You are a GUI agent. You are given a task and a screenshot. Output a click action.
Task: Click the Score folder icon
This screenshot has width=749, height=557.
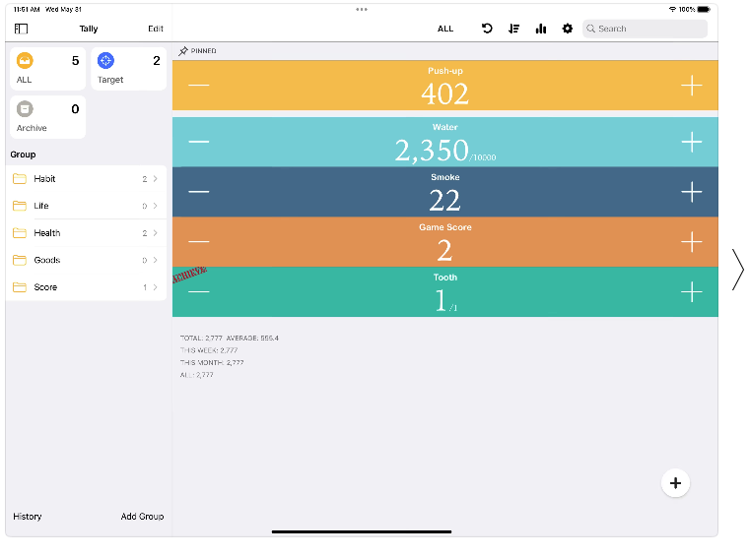20,287
